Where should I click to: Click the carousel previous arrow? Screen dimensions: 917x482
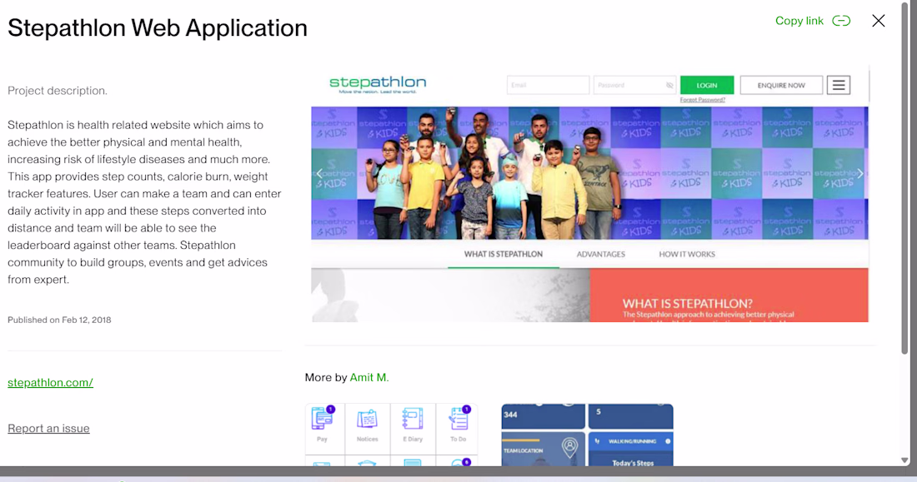[x=319, y=173]
